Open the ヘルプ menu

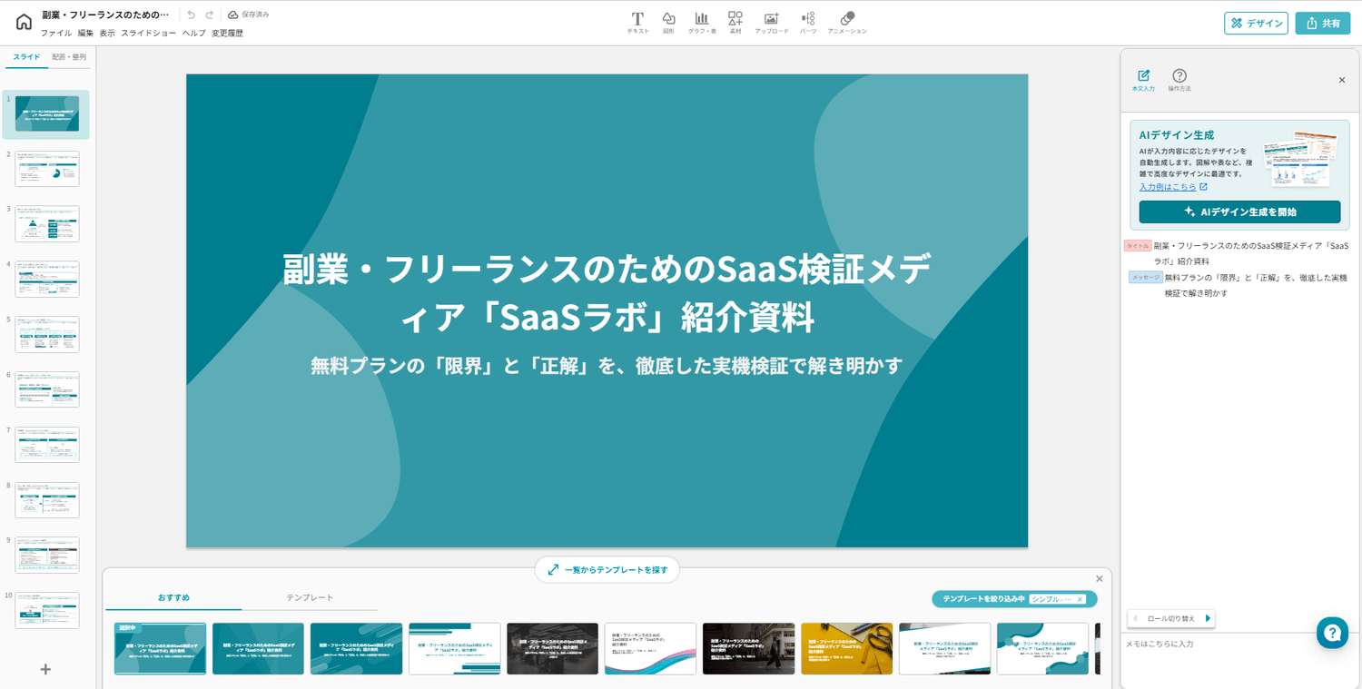(x=194, y=33)
